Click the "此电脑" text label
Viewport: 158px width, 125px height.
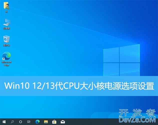(6, 28)
